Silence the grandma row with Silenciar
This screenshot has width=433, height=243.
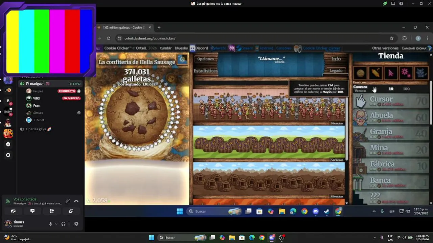coord(337,124)
